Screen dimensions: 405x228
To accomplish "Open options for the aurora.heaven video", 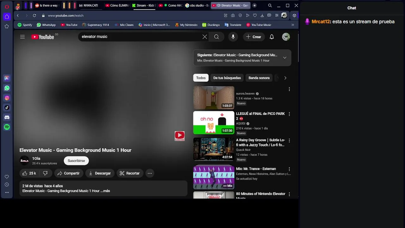I will point(289,89).
